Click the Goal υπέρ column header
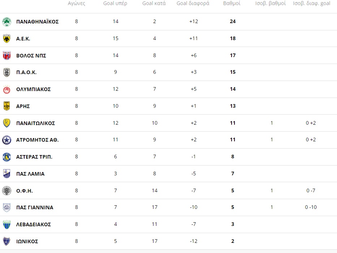The width and height of the screenshot is (337, 253). pyautogui.click(x=115, y=4)
